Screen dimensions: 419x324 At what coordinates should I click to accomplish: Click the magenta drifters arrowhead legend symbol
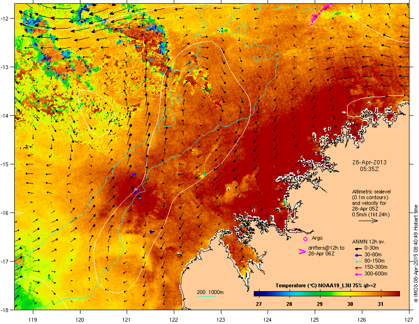(x=302, y=252)
